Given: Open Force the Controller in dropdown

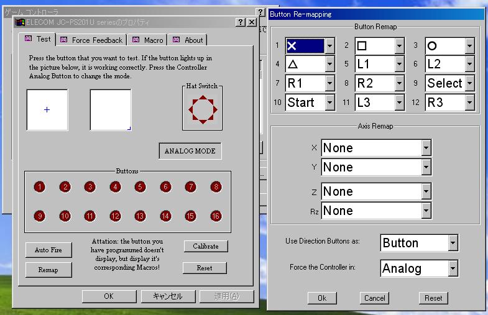Looking at the screenshot, I should tap(419, 268).
